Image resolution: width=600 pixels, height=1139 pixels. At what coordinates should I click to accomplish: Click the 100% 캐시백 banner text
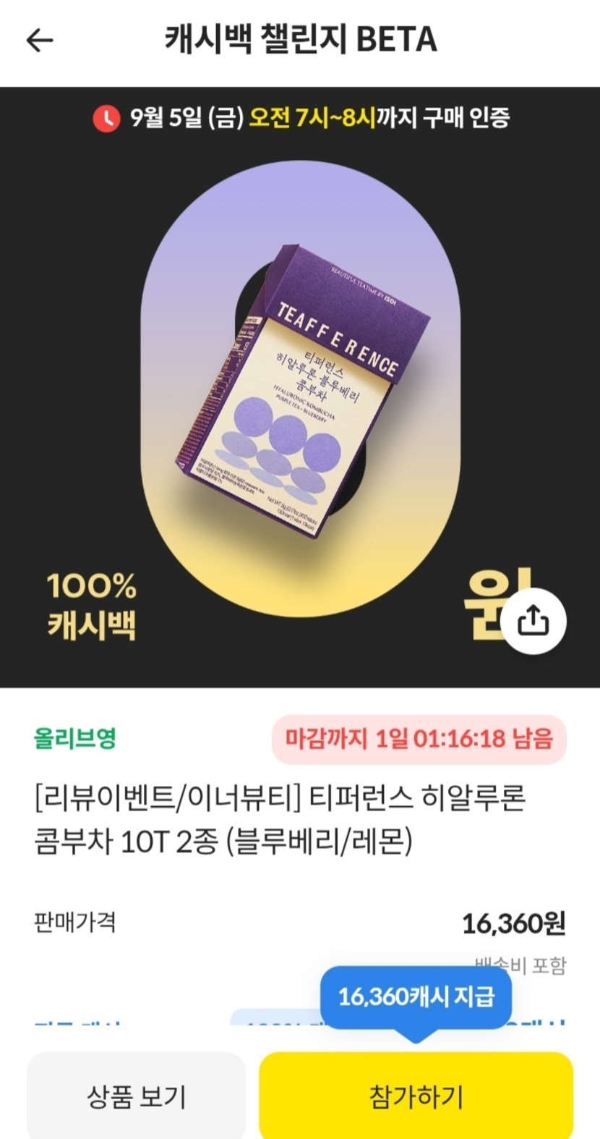coord(92,605)
